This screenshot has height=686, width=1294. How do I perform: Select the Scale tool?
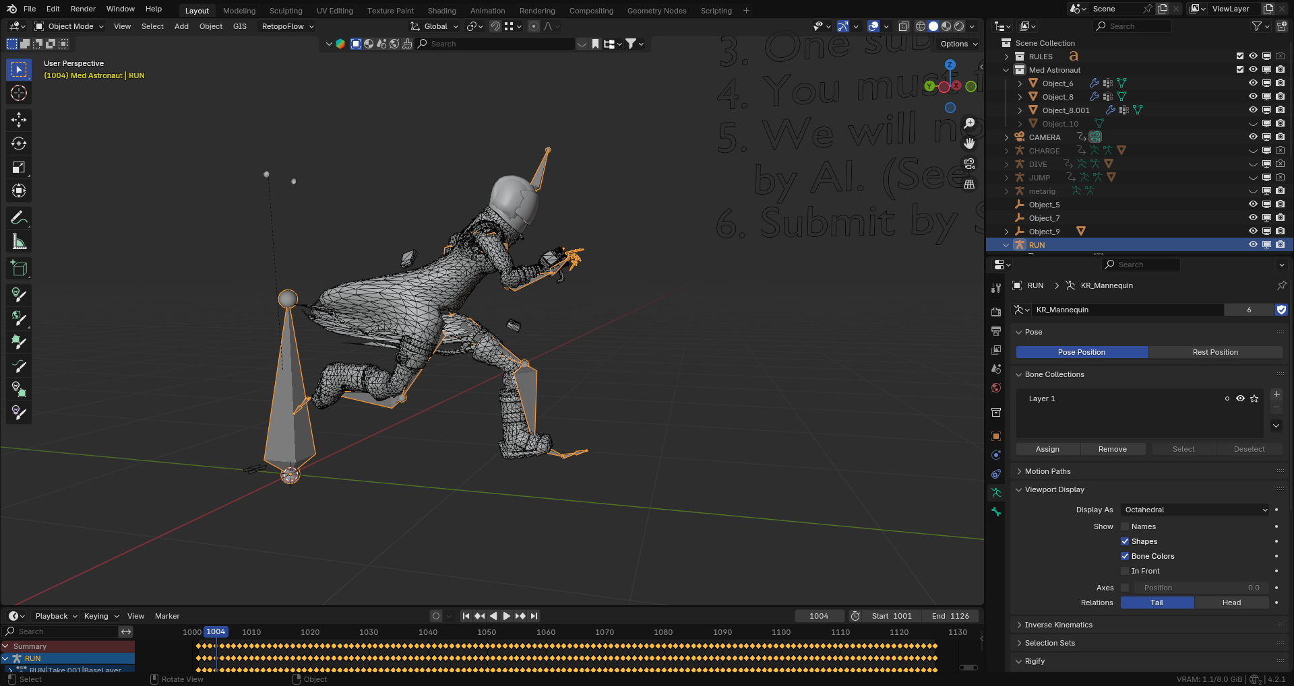[x=19, y=167]
